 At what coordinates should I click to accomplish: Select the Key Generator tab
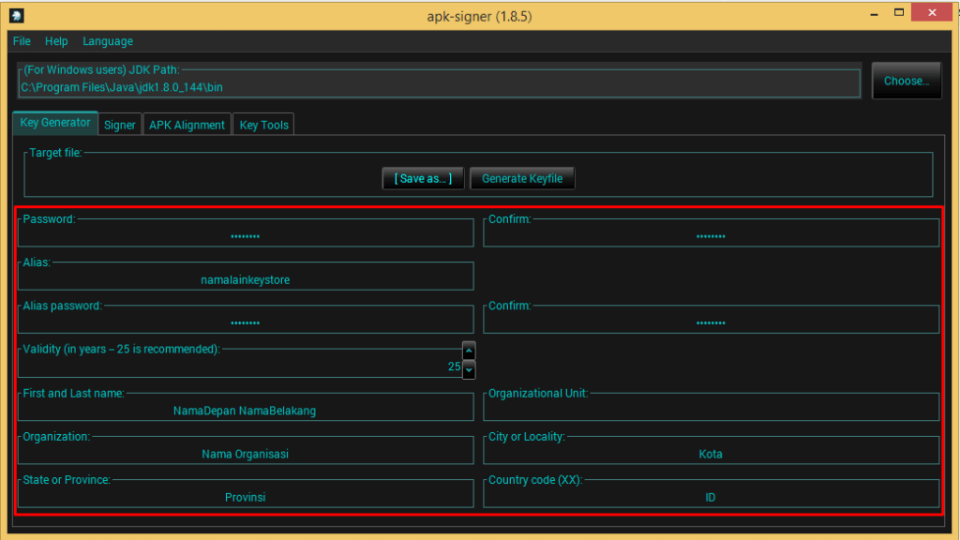click(55, 123)
